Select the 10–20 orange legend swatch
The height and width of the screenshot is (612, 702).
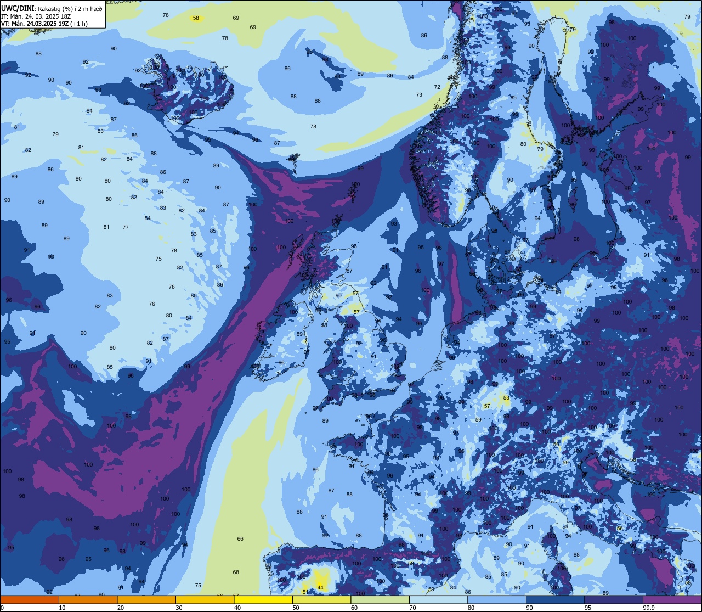coord(88,599)
